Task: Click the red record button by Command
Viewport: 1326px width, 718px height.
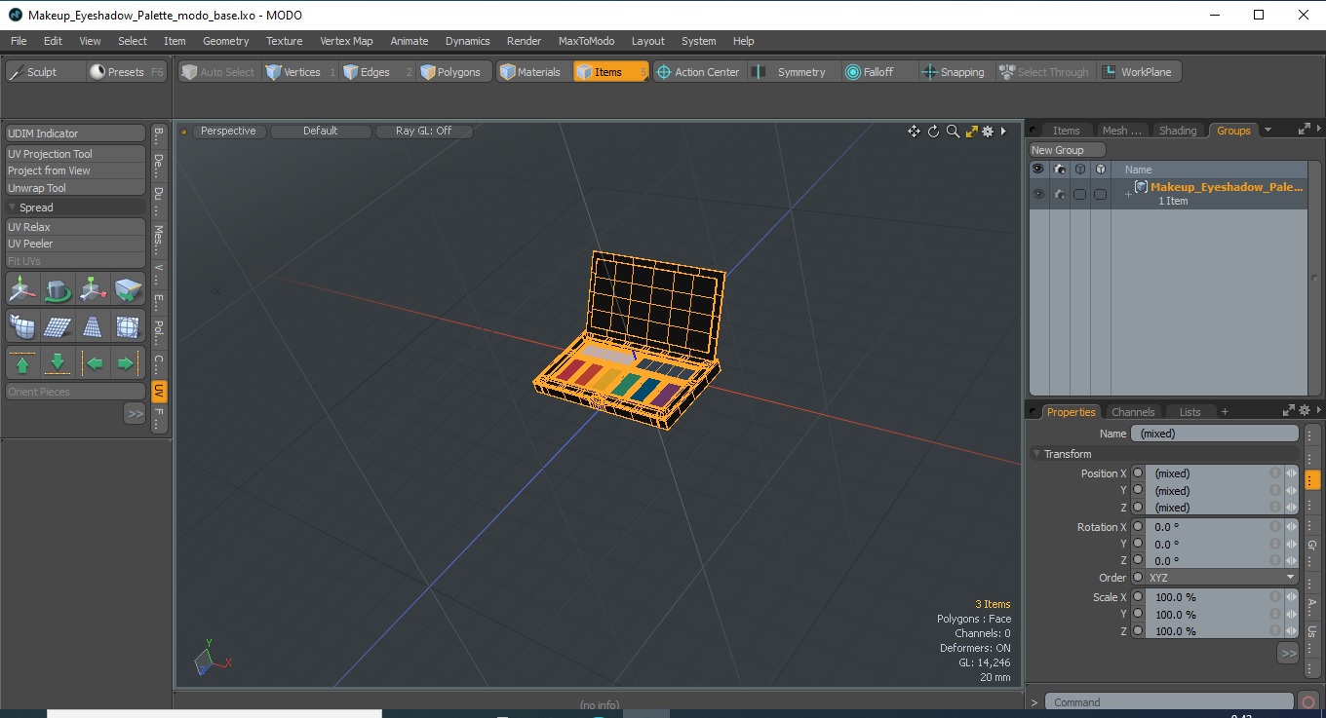Action: click(x=1309, y=702)
